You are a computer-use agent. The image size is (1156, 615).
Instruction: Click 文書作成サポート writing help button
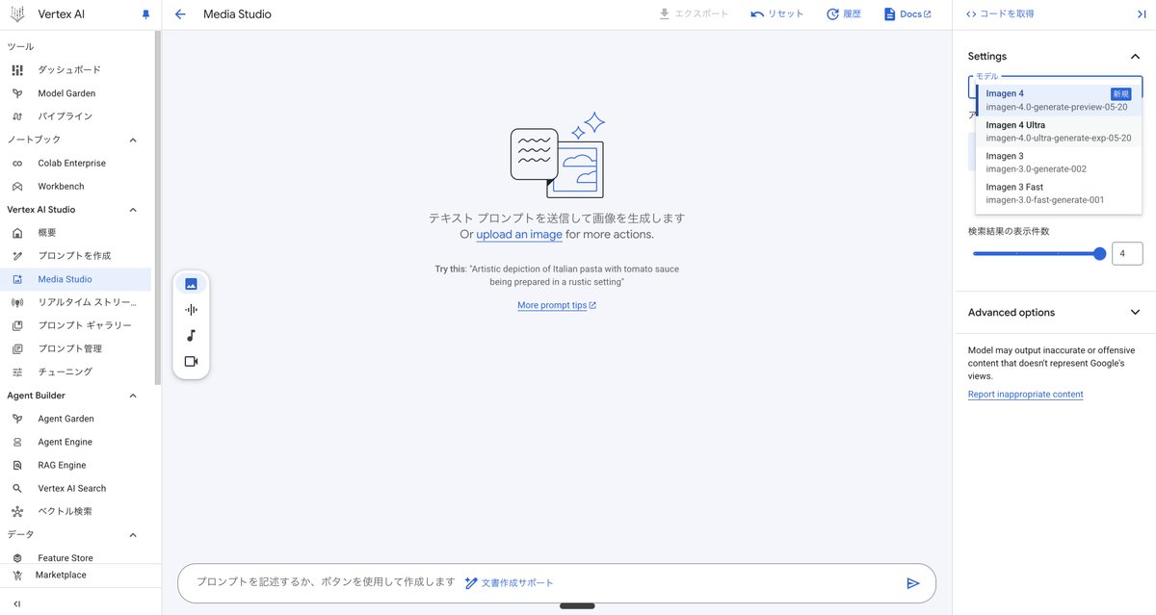coord(509,583)
